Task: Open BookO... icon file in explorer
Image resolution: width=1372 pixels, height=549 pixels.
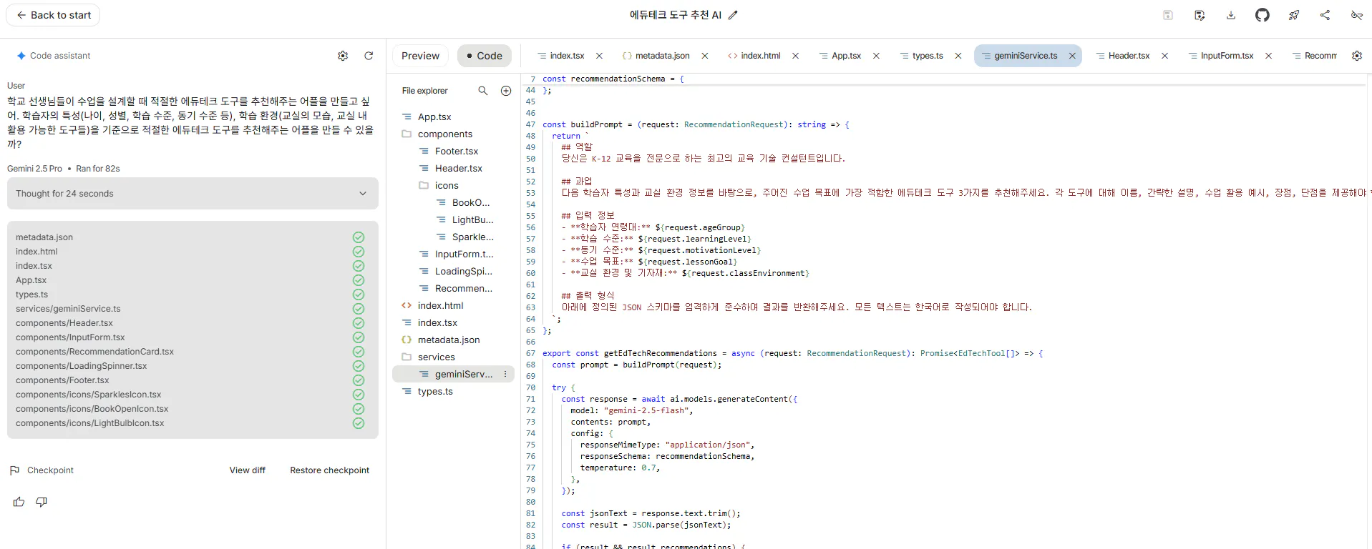Action: (x=470, y=202)
